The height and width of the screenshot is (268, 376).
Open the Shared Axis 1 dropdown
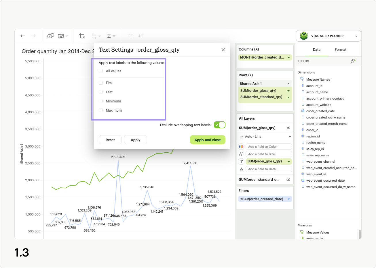click(288, 84)
